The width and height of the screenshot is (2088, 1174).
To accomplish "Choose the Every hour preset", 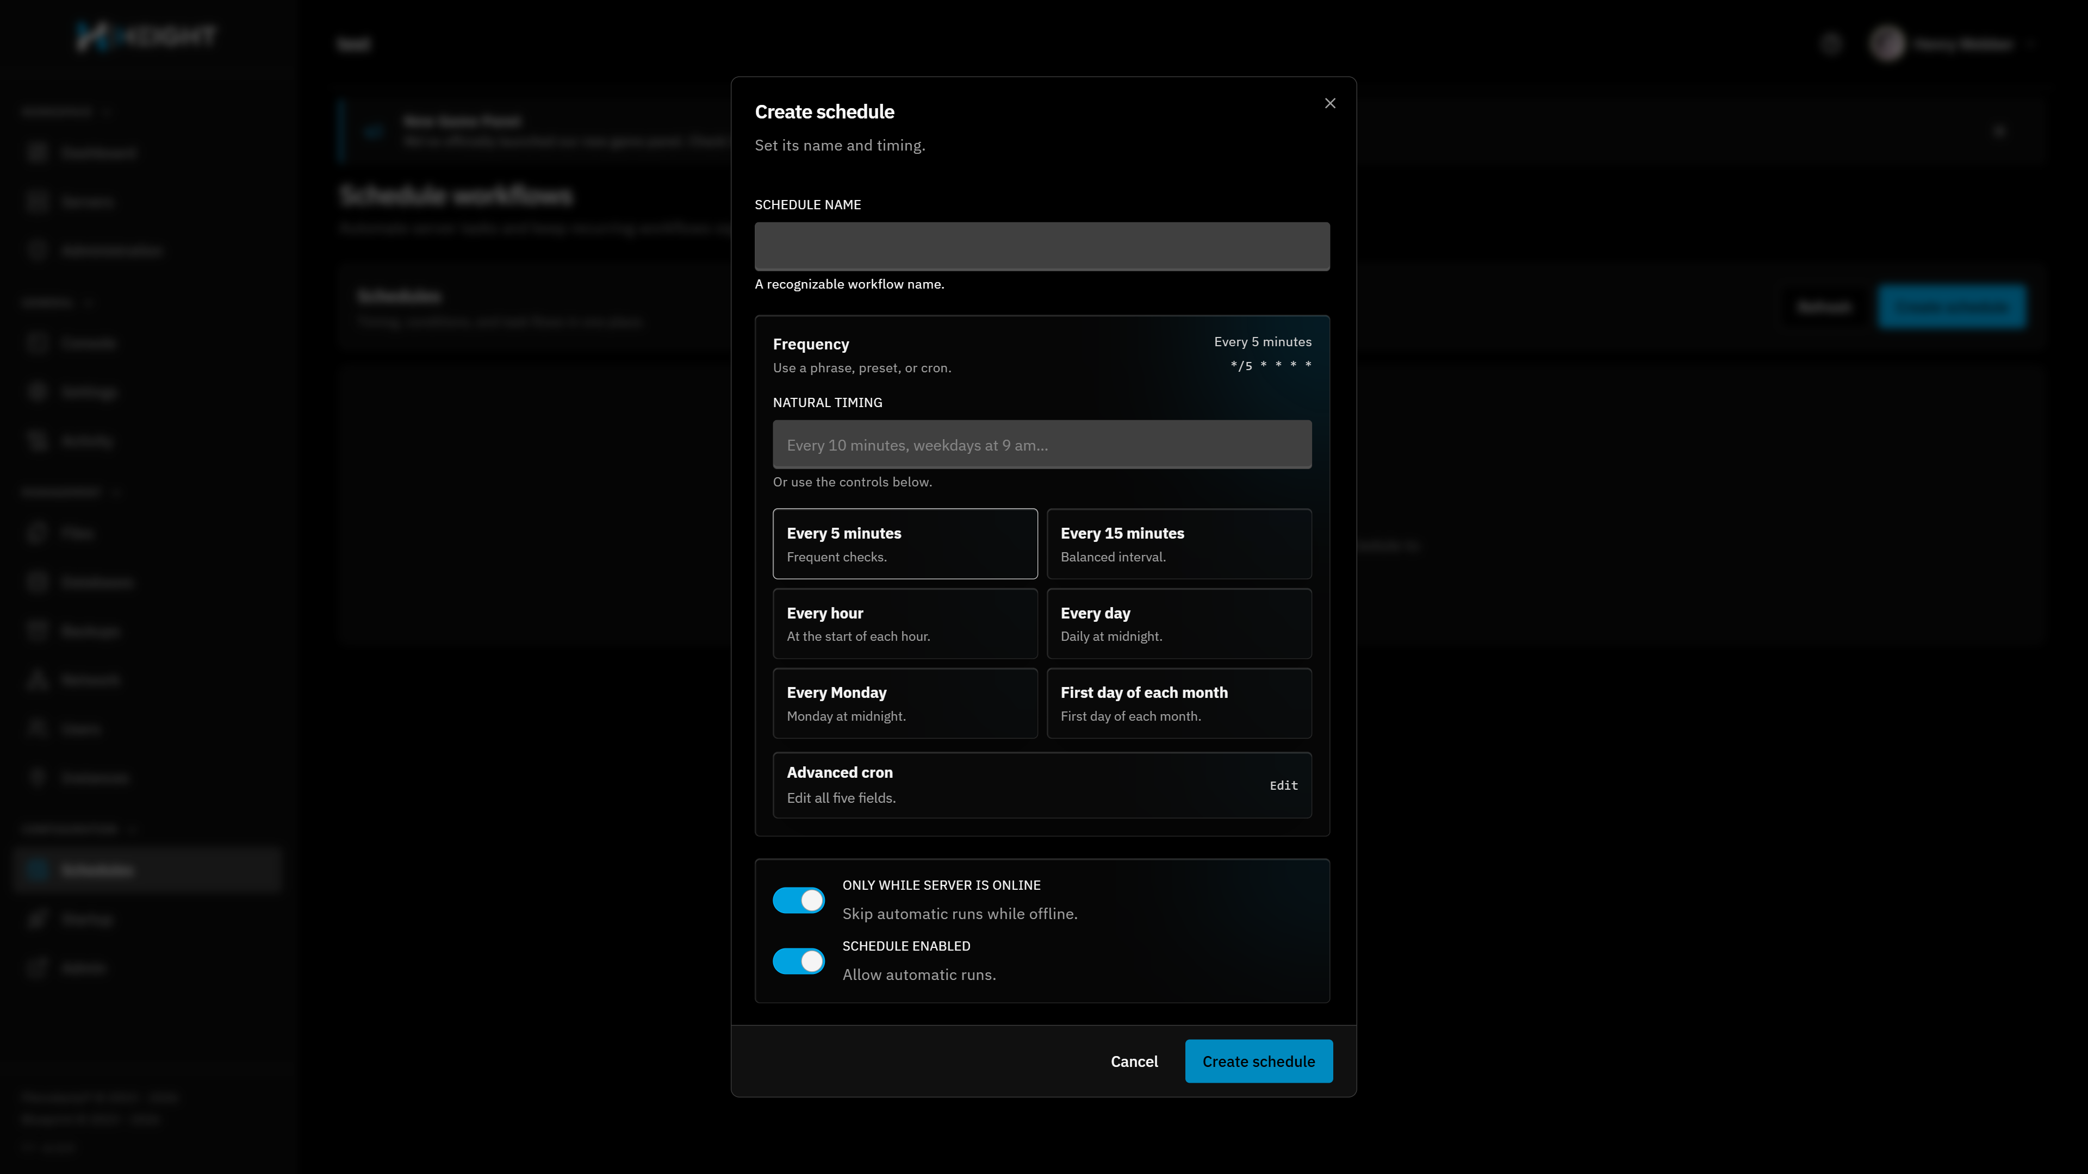I will point(905,623).
